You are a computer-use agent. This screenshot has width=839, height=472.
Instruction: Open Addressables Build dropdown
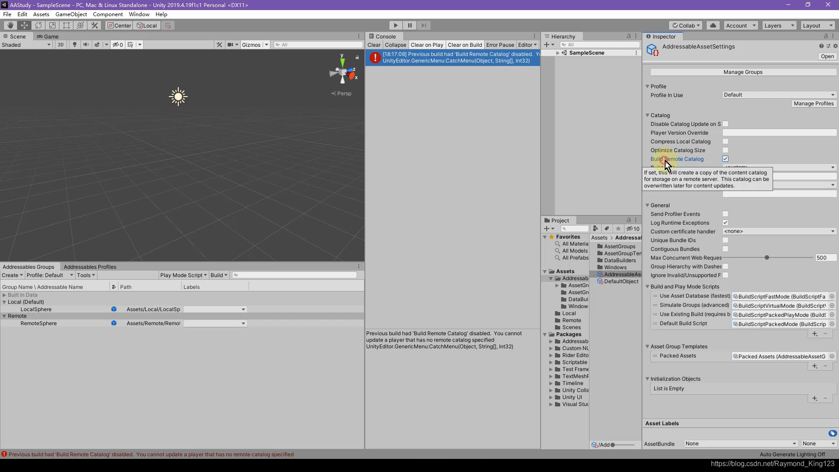click(219, 275)
